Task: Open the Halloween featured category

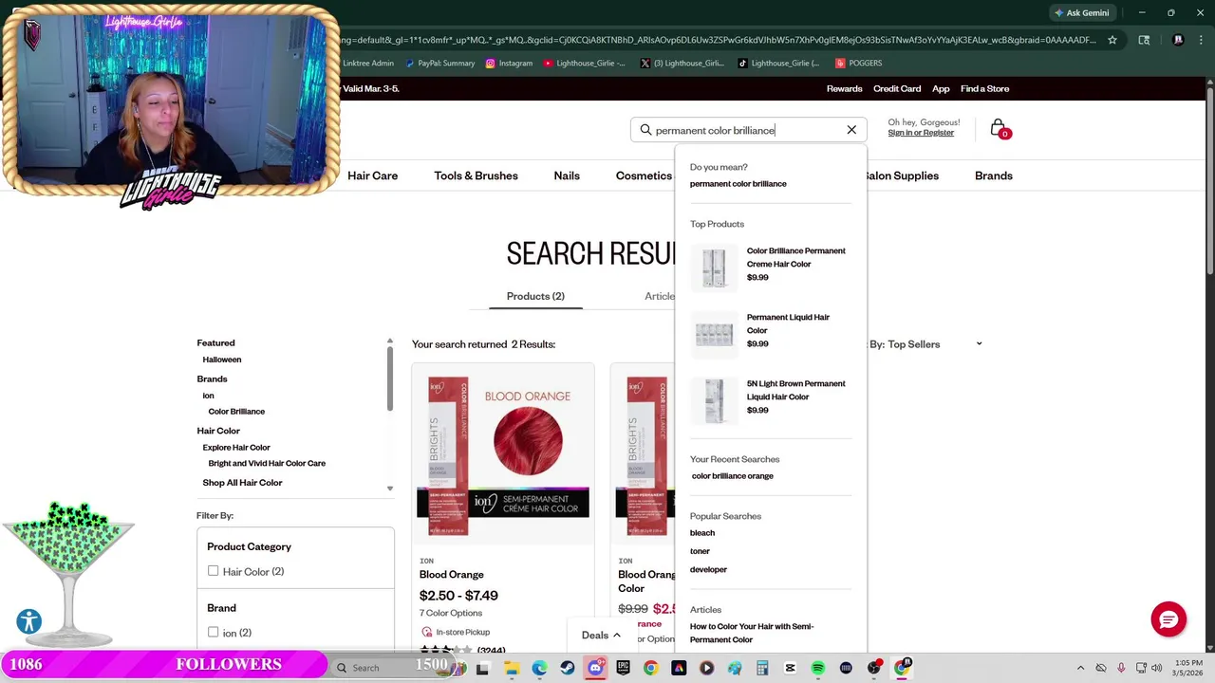Action: (x=221, y=360)
